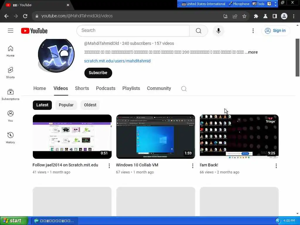Screen dimensions: 300x225
Task: Click the browser forward arrow
Action: pos(16,16)
